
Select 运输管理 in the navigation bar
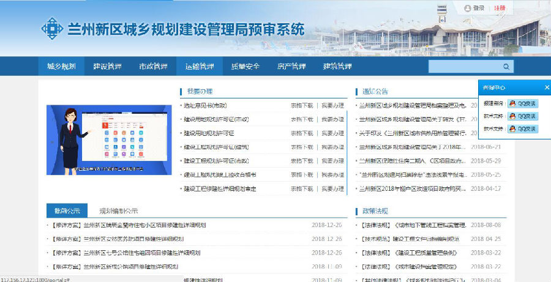(199, 67)
